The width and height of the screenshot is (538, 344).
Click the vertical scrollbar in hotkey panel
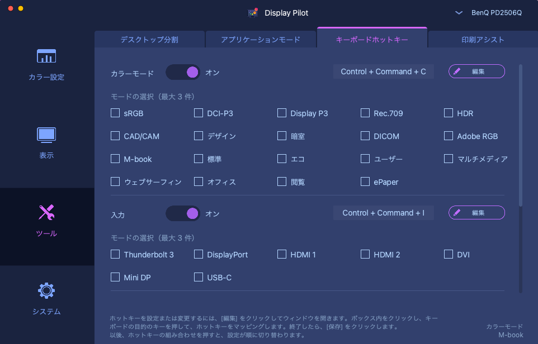pos(521,135)
